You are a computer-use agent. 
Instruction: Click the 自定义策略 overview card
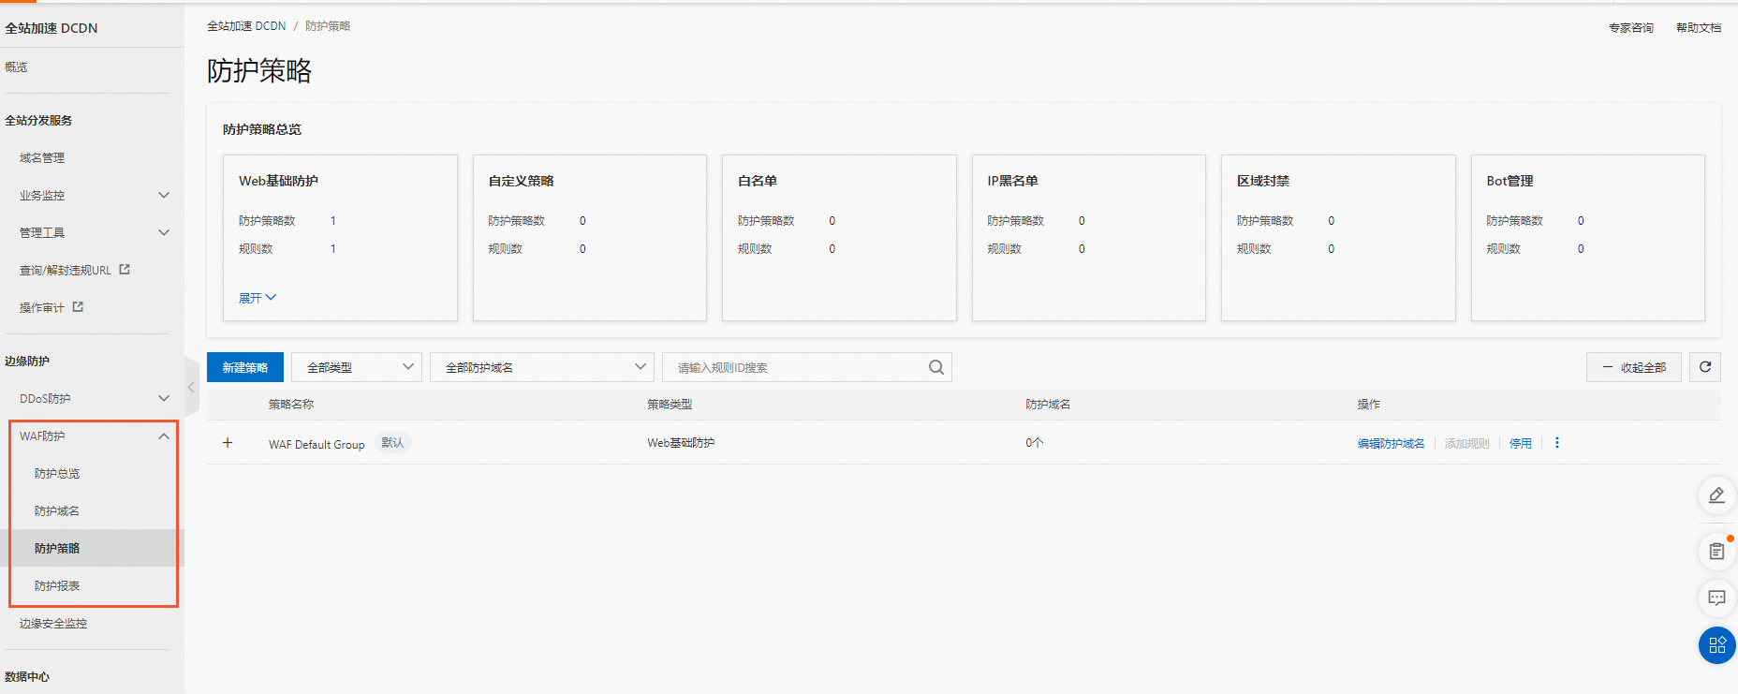tap(590, 238)
